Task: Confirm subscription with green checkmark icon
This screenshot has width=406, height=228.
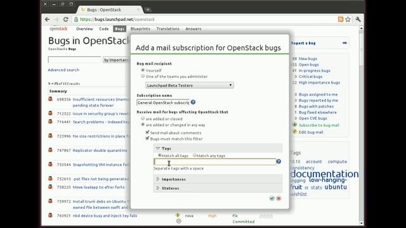Action: click(x=272, y=198)
